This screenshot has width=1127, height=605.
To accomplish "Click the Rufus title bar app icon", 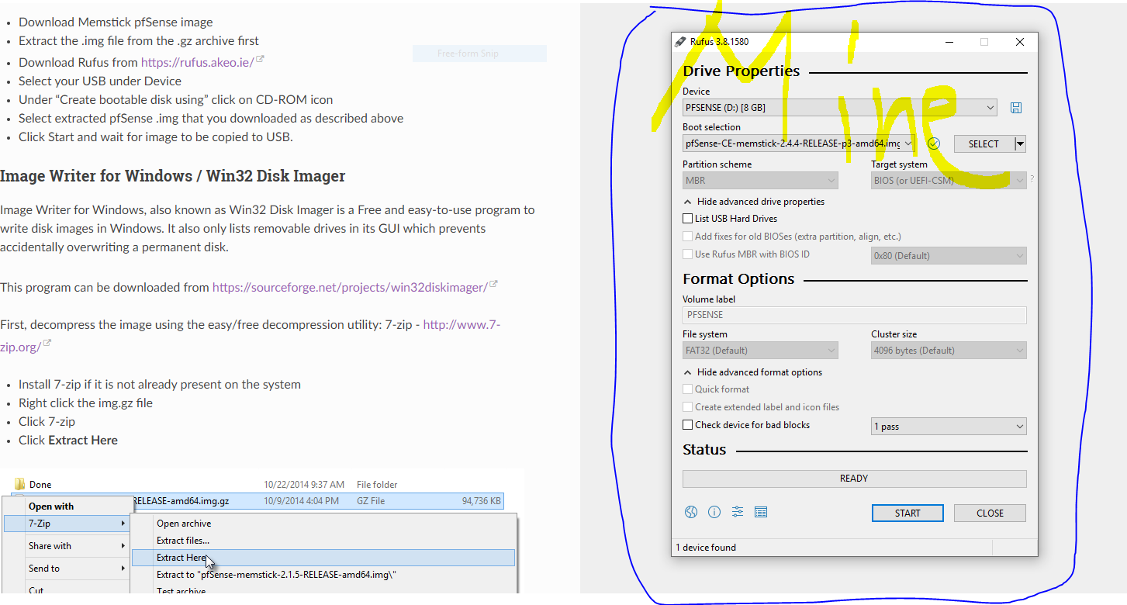I will tap(681, 42).
